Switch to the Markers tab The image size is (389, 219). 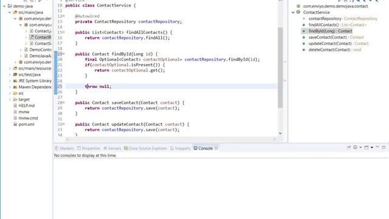click(x=64, y=148)
